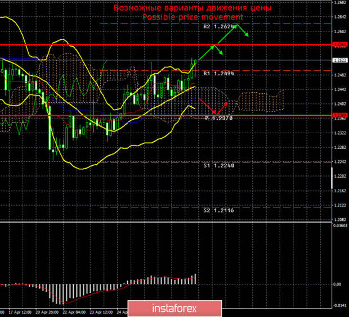Click the 1.2282 price axis value
The height and width of the screenshot is (317, 349).
tap(340, 147)
